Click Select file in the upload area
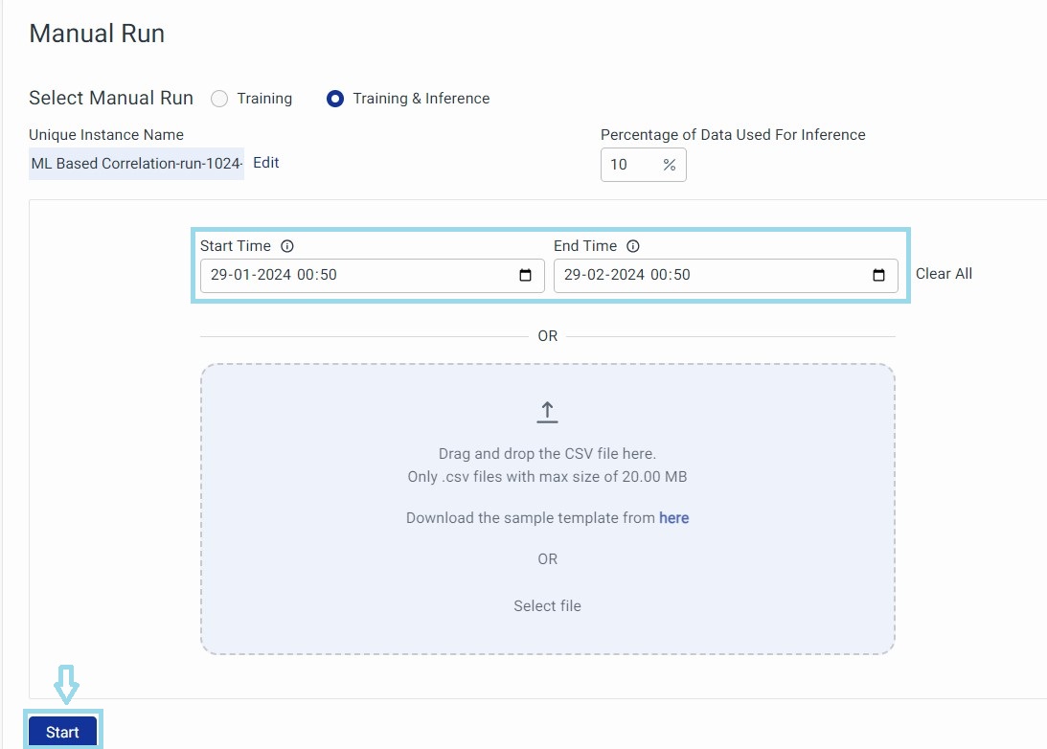 [x=547, y=606]
